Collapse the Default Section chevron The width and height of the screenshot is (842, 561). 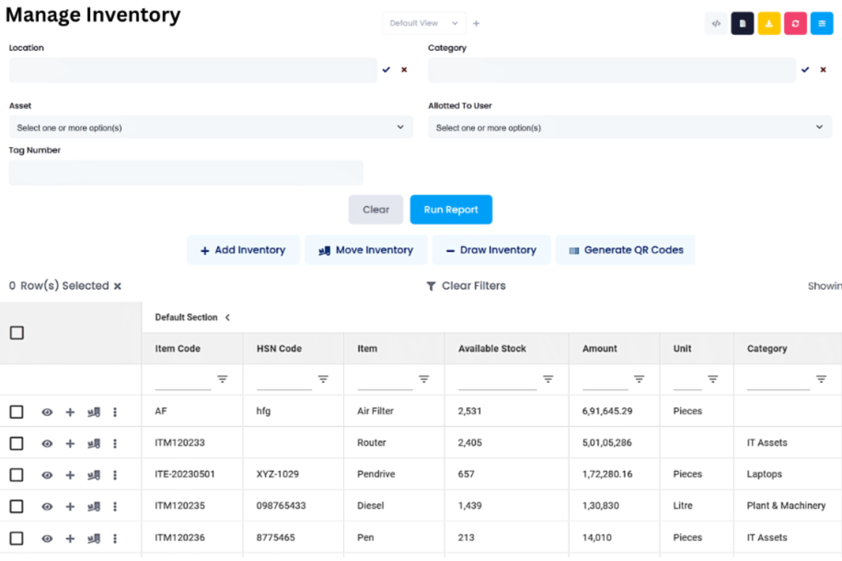point(228,317)
